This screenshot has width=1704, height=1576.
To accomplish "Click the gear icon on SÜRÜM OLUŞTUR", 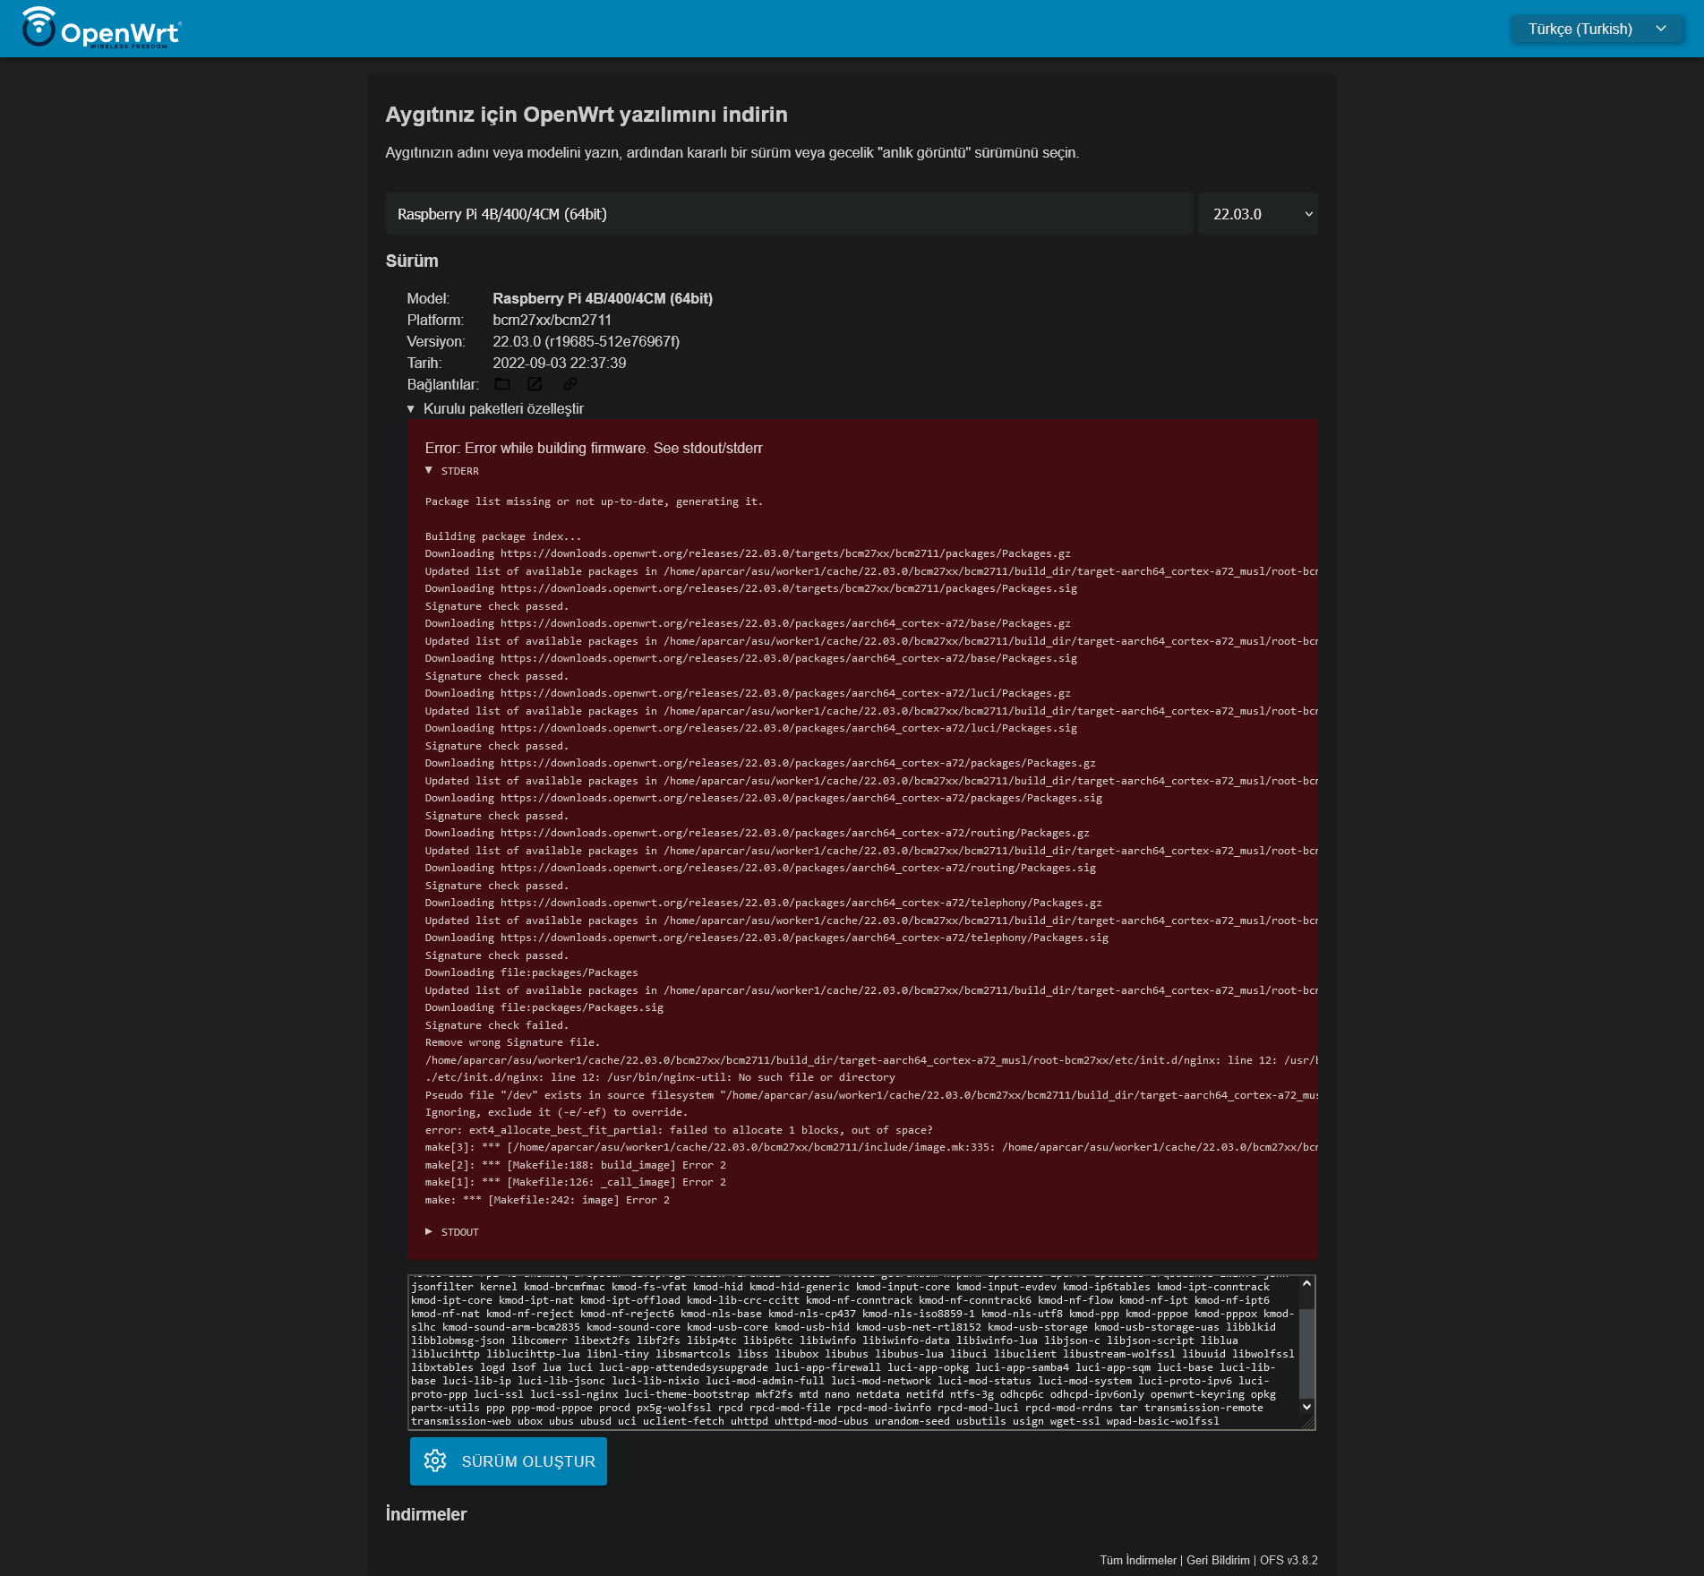I will point(435,1461).
